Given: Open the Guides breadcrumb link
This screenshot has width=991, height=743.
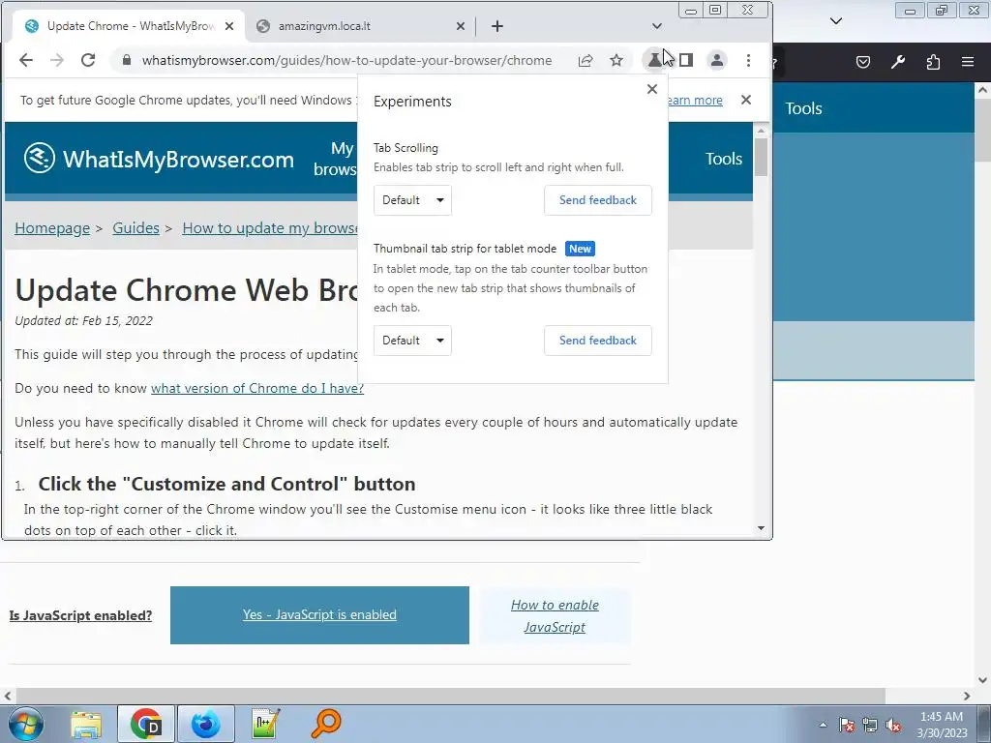Looking at the screenshot, I should tap(135, 228).
